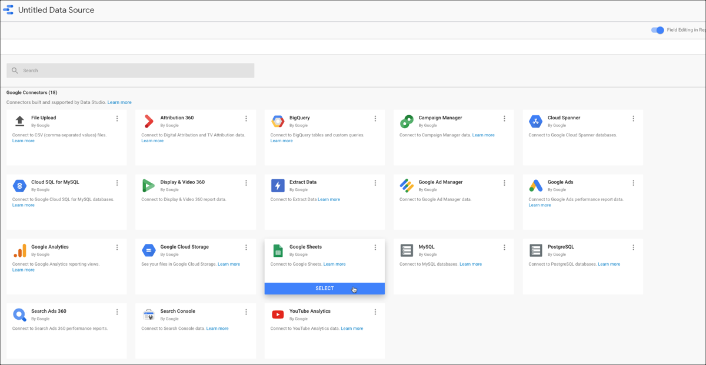This screenshot has height=365, width=706.
Task: Click Learn more link in MySQL card
Action: coord(471,264)
